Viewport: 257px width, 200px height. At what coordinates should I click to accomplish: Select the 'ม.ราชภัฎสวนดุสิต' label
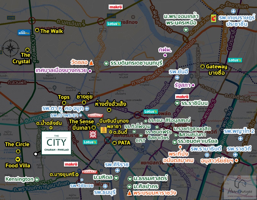pos(192,129)
